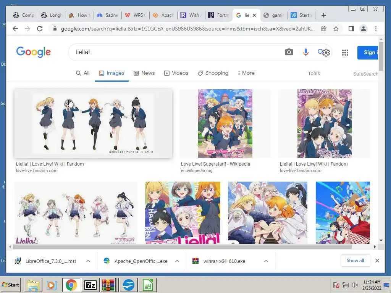Bookmark this page with the star icon

click(x=336, y=29)
